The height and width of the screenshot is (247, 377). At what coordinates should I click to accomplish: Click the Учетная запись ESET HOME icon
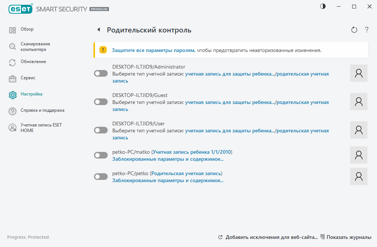[x=12, y=127]
